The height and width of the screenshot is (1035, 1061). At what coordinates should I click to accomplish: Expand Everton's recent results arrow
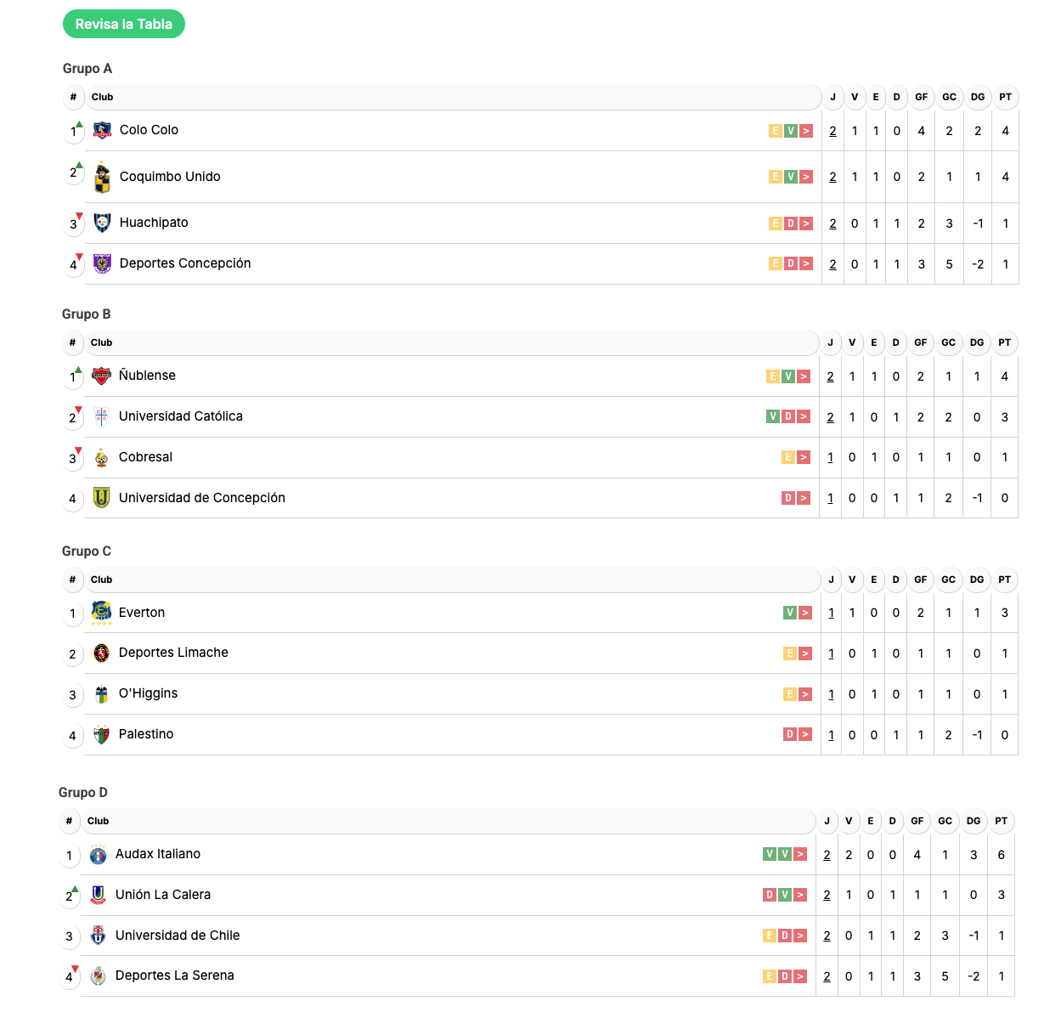805,613
